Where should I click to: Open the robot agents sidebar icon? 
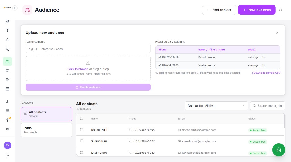coord(7,39)
